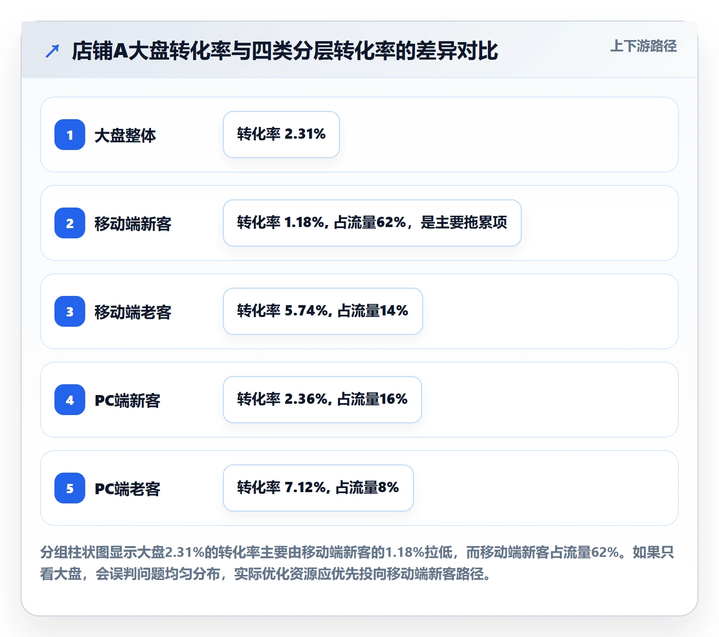
Task: Click step number 4 badge for PC端新客
Action: (70, 400)
